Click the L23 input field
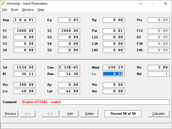 point(114,37)
